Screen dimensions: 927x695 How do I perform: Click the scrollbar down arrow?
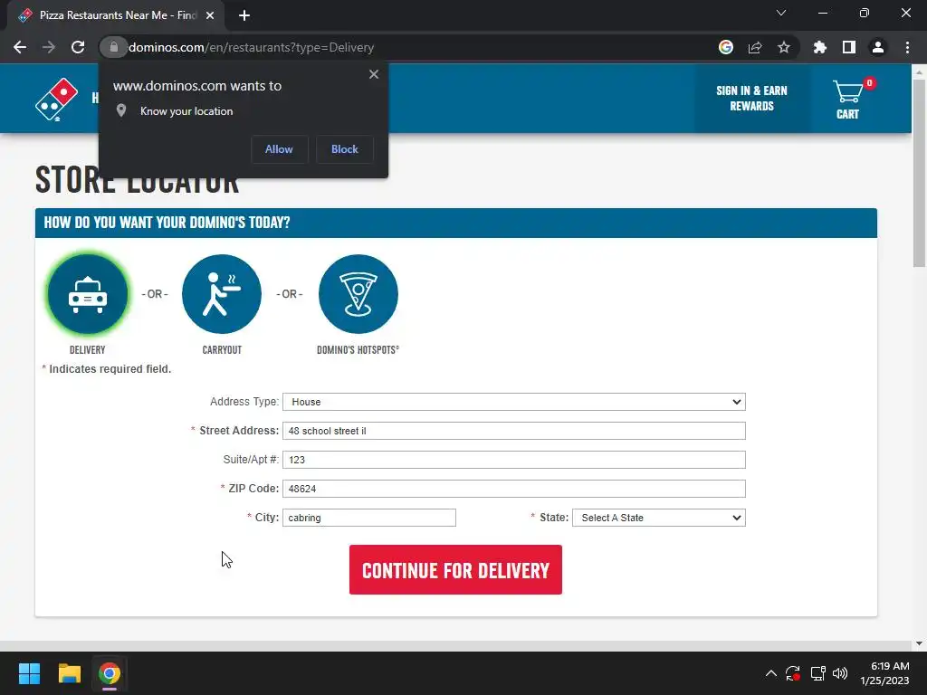pyautogui.click(x=919, y=643)
